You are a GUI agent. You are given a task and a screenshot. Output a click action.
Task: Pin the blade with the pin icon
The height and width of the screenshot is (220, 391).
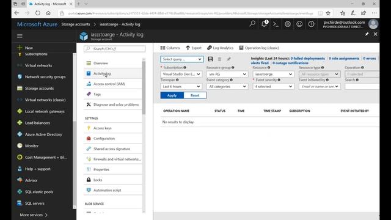click(x=367, y=34)
